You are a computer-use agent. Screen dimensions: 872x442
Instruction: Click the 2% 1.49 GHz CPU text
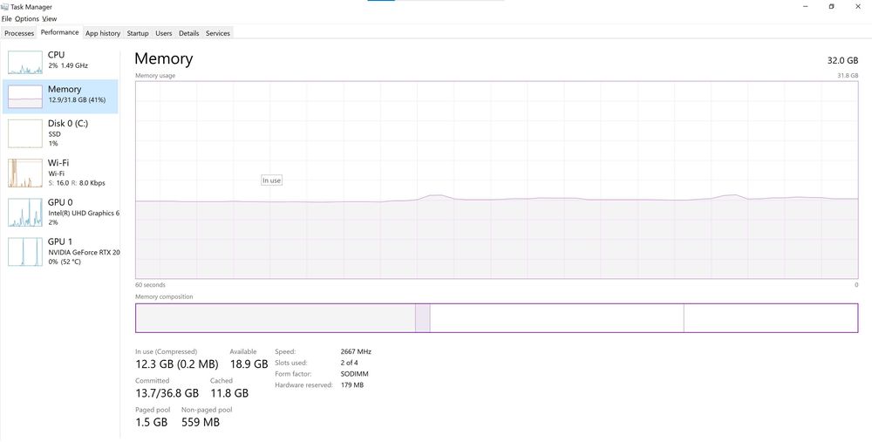tap(68, 65)
